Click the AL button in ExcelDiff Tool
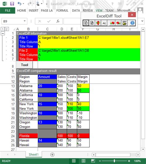The width and height of the screenshot is (146, 164). [x=104, y=23]
